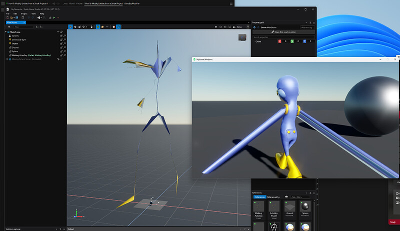Open the Property grid panel options dropdown

click(x=306, y=22)
